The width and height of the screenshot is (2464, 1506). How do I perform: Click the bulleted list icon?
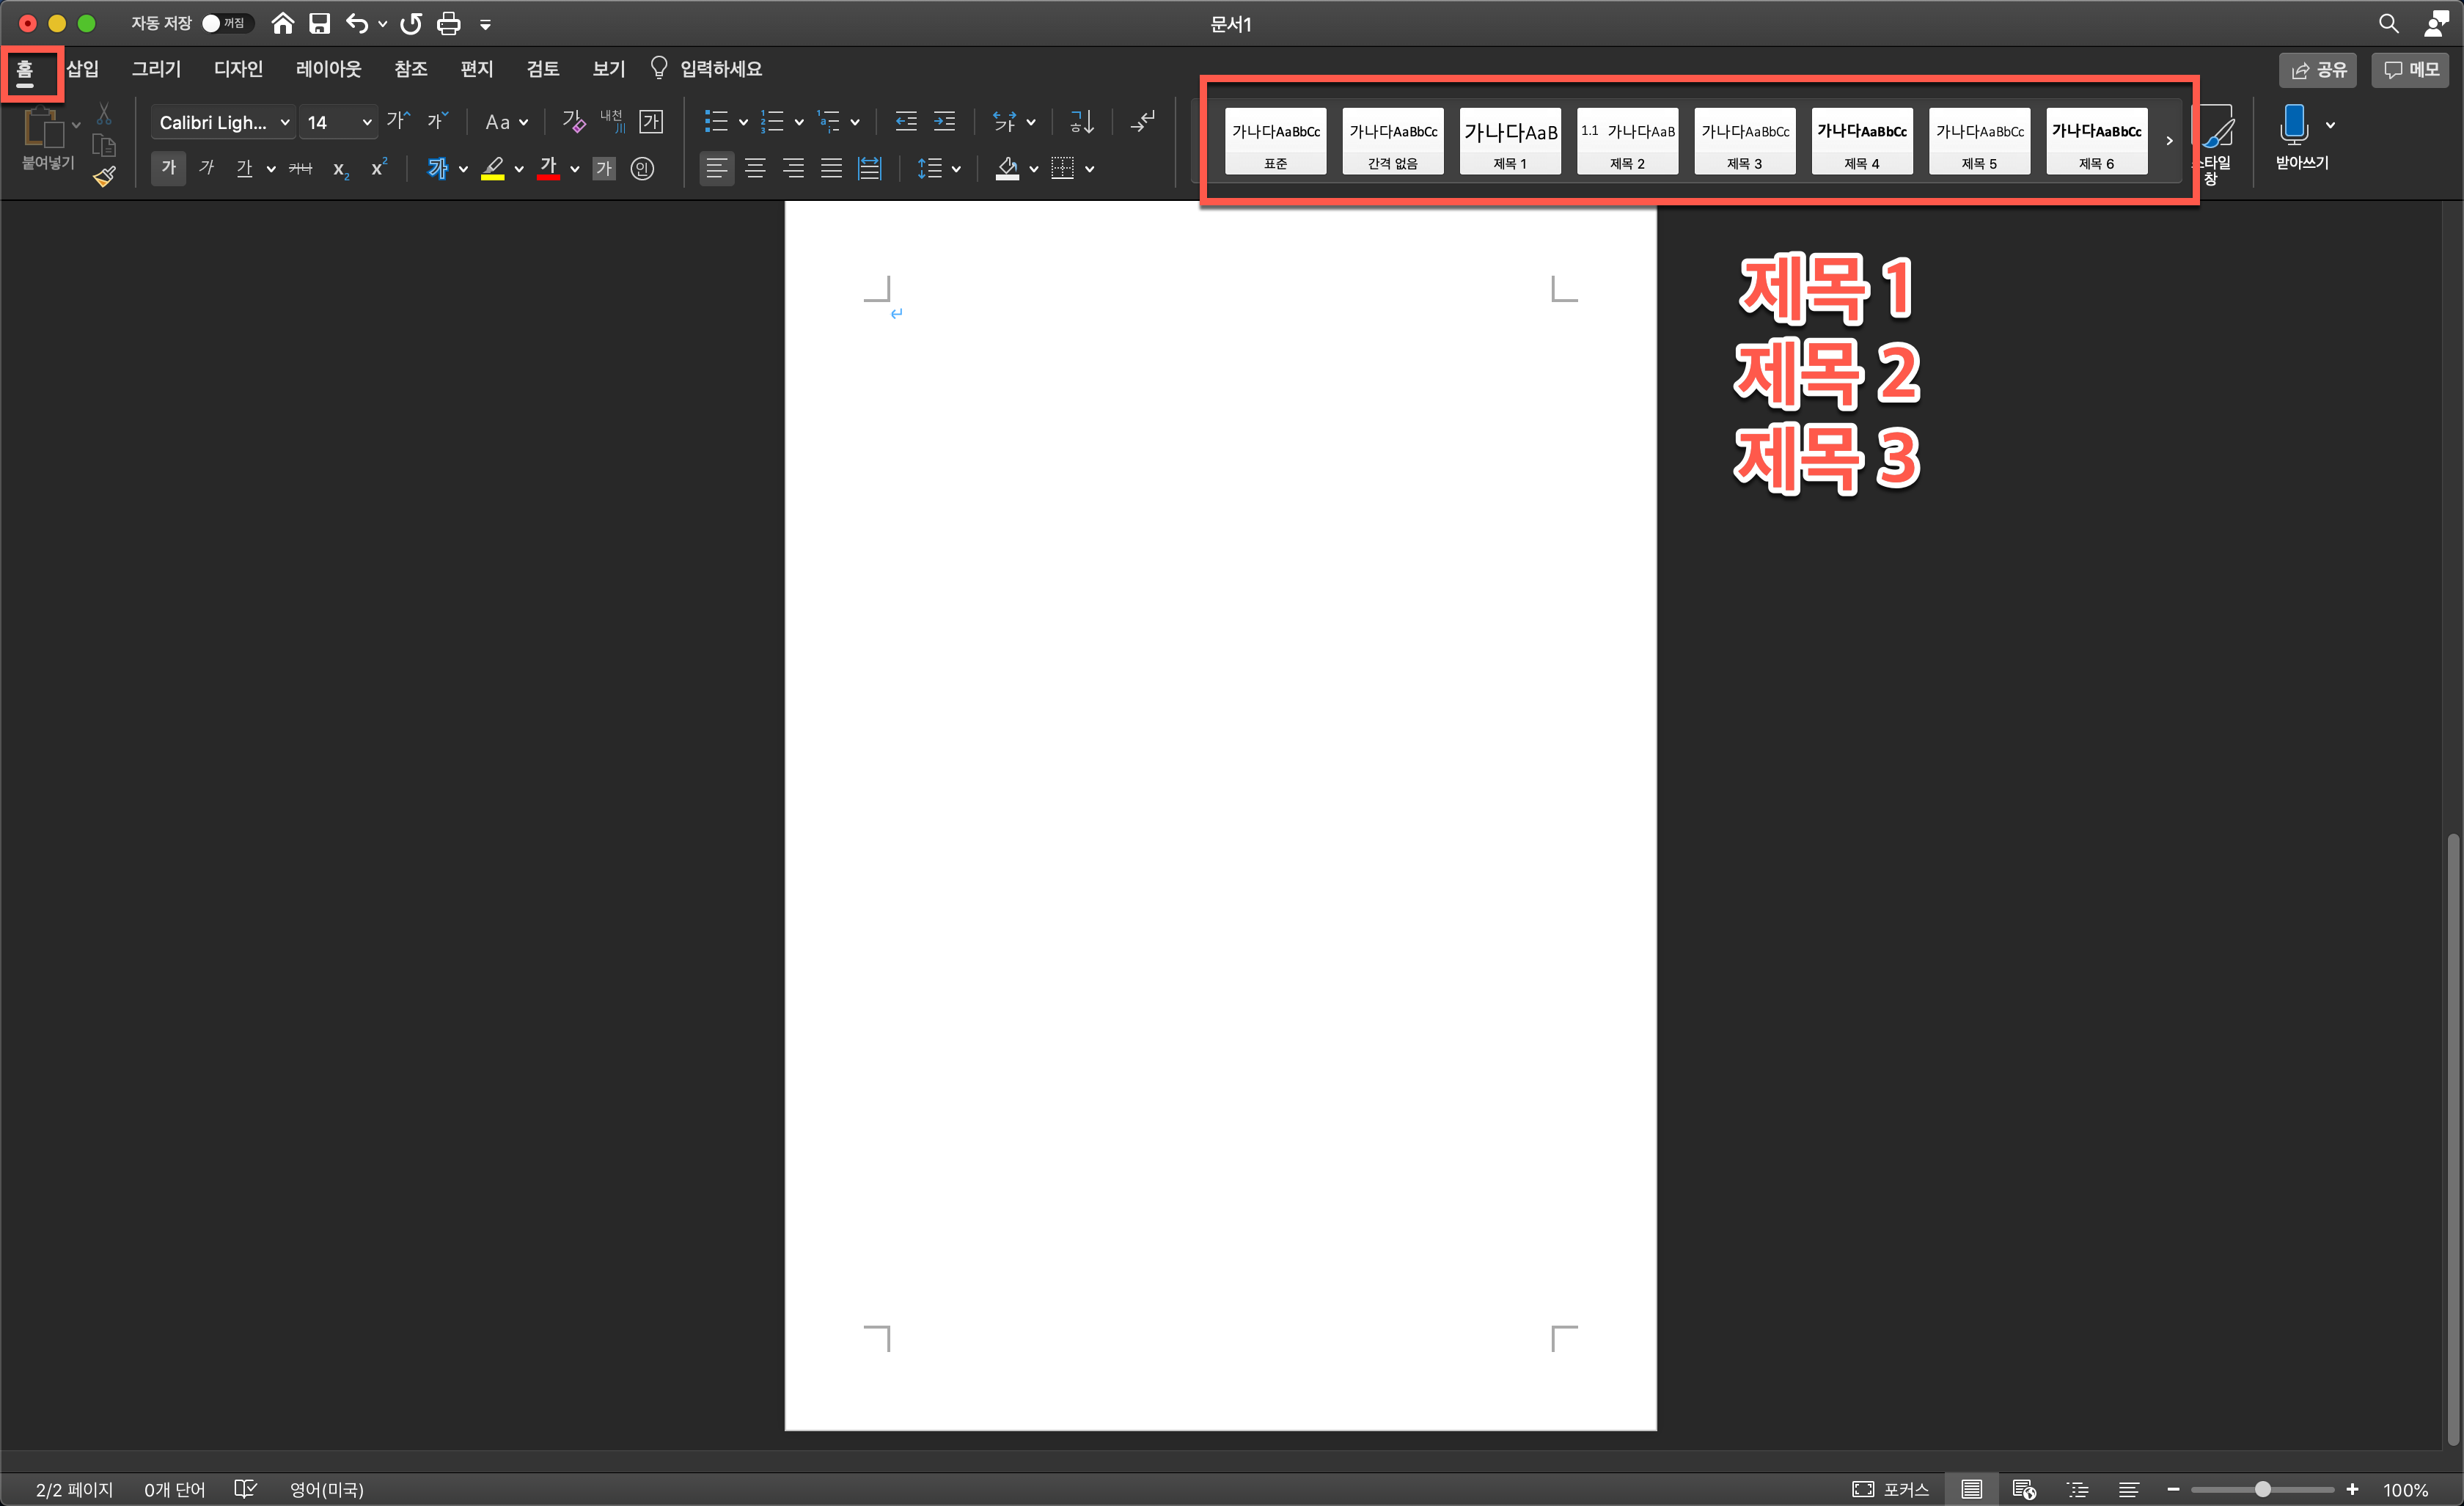(716, 122)
